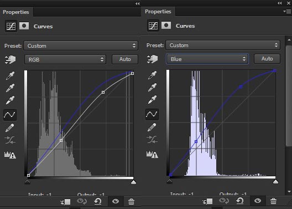This screenshot has width=292, height=209.
Task: Click layer mask icon in right panel
Action: click(x=166, y=25)
